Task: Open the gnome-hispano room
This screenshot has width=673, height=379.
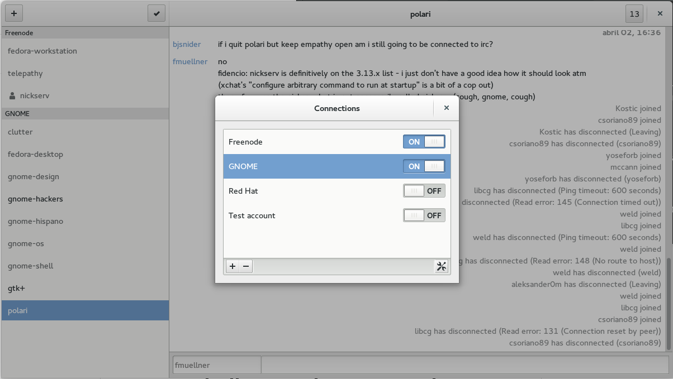Action: click(x=85, y=221)
